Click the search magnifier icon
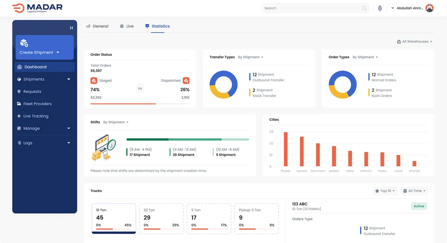Screen dimensions: 447x243 (x=364, y=8)
